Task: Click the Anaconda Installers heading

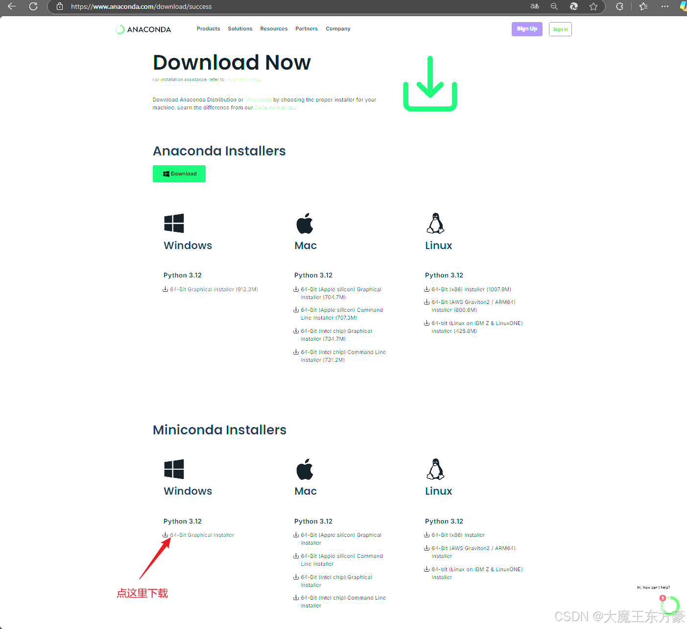Action: tap(219, 151)
